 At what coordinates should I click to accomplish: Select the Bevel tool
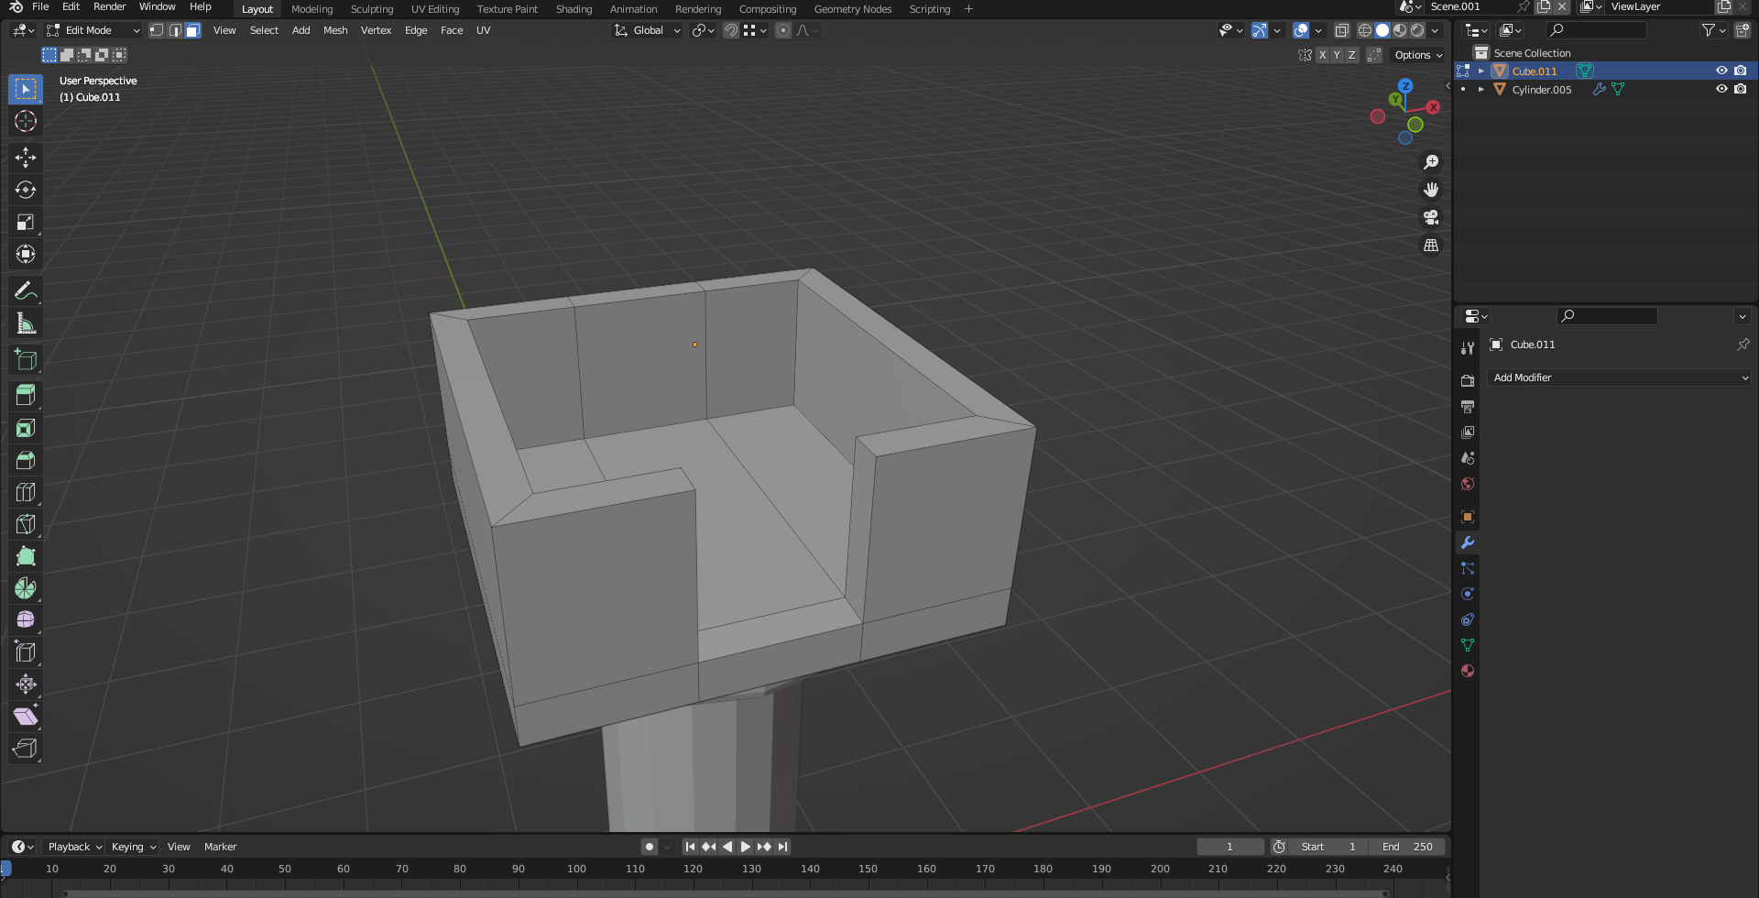26,460
